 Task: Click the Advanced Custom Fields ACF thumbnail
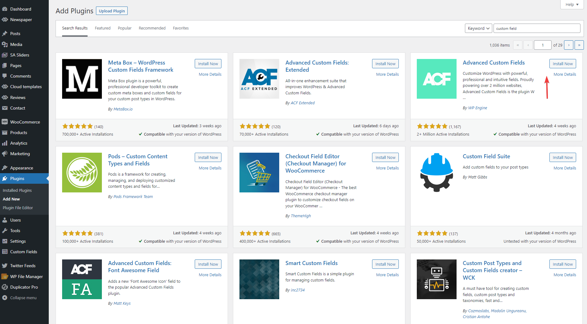[436, 79]
